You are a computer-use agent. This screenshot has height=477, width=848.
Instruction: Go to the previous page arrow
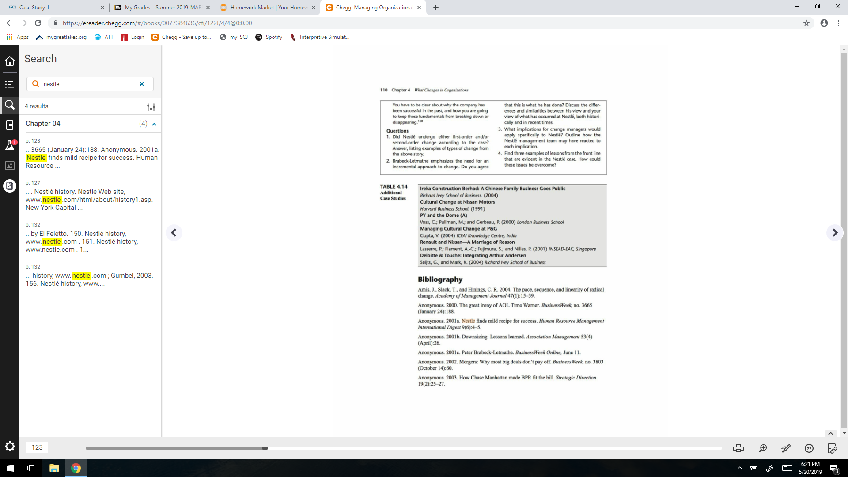(x=174, y=233)
